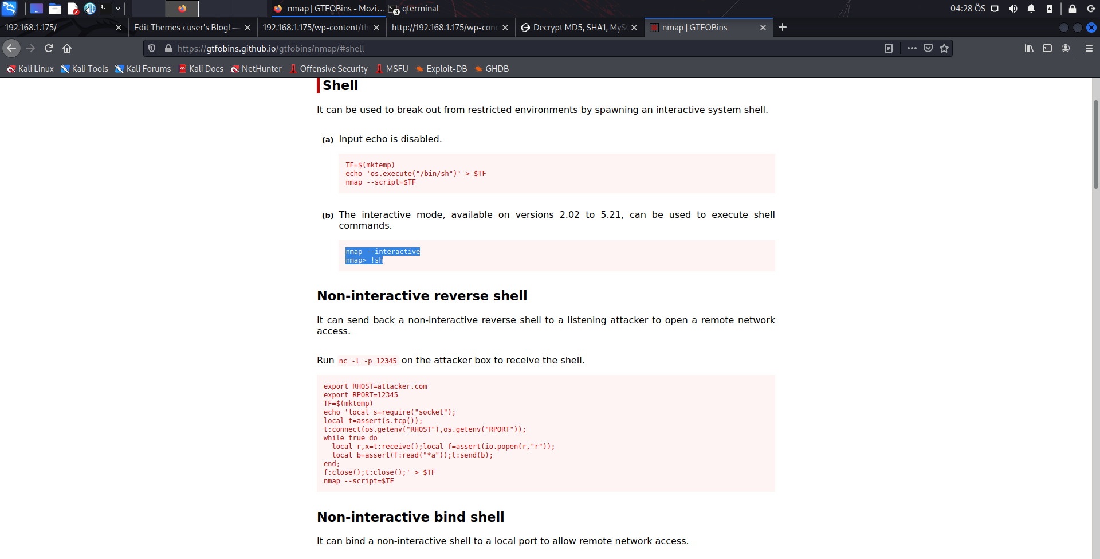
Task: Go to the Firefox home page
Action: tap(67, 48)
